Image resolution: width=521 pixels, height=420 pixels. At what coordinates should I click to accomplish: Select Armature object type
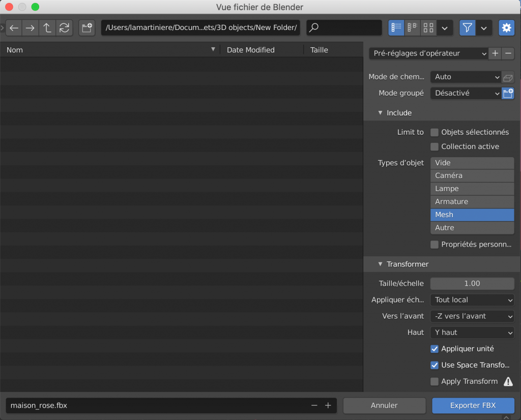[x=472, y=202]
